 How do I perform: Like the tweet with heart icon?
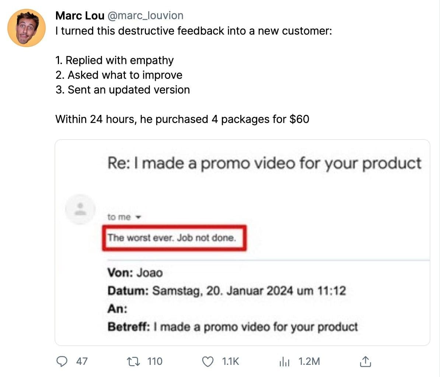pos(209,362)
